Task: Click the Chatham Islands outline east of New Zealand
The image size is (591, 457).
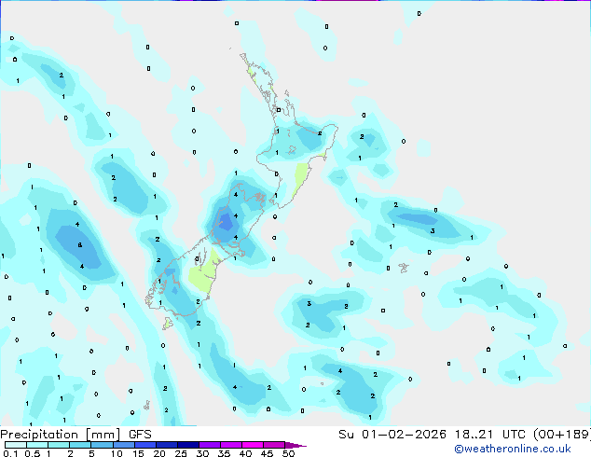Action: click(x=404, y=268)
